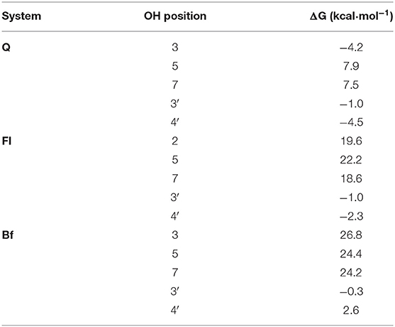Click the 18.6 ΔG value
395x327 pixels.
pos(351,178)
